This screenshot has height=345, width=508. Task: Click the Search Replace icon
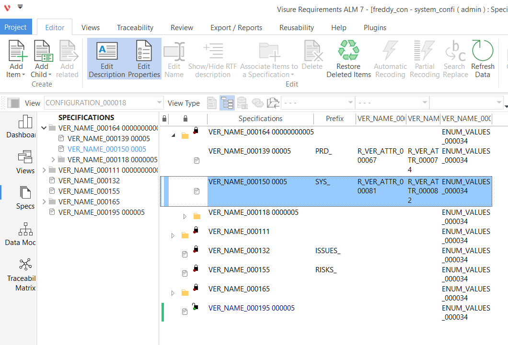coord(455,51)
